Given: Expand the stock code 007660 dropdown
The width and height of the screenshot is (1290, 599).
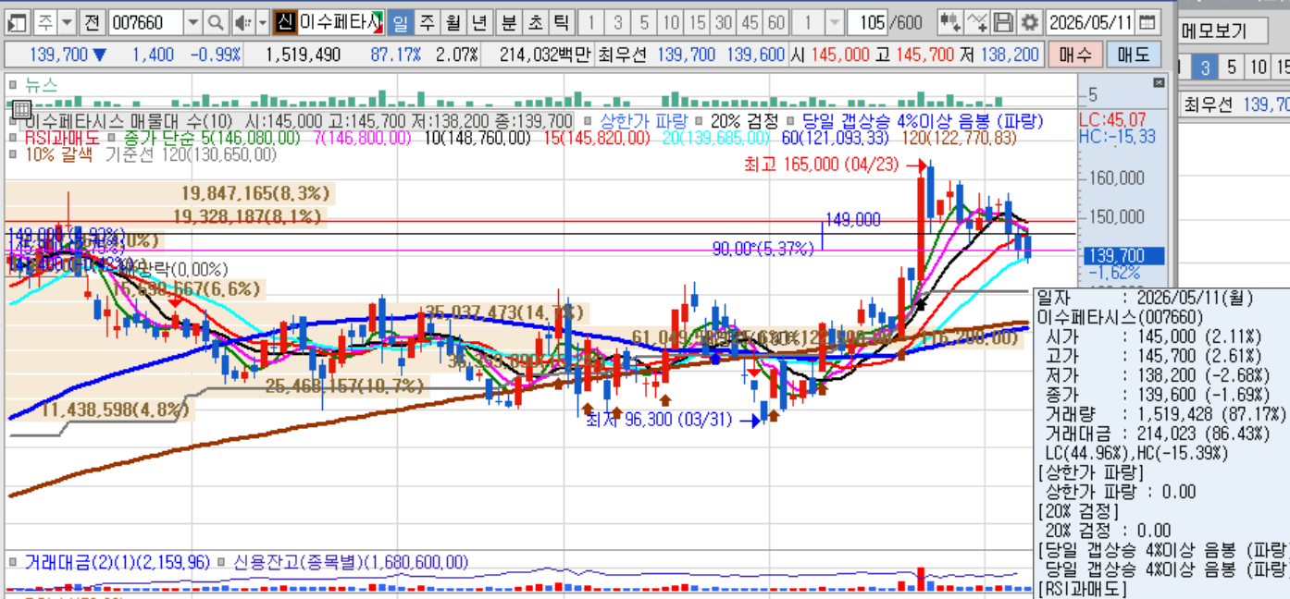Looking at the screenshot, I should coord(192,22).
